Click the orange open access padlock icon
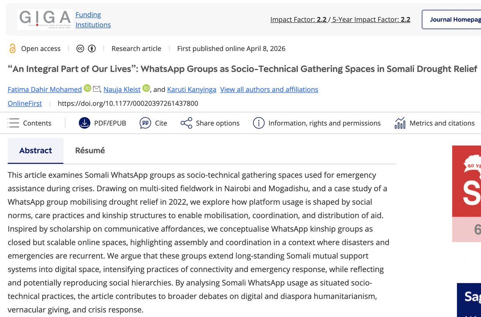Image resolution: width=481 pixels, height=317 pixels. coord(12,48)
